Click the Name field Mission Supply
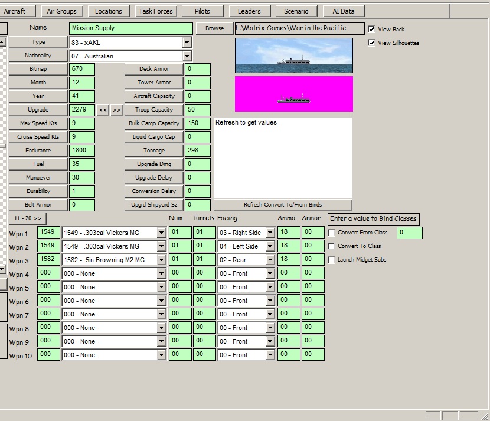 [131, 28]
